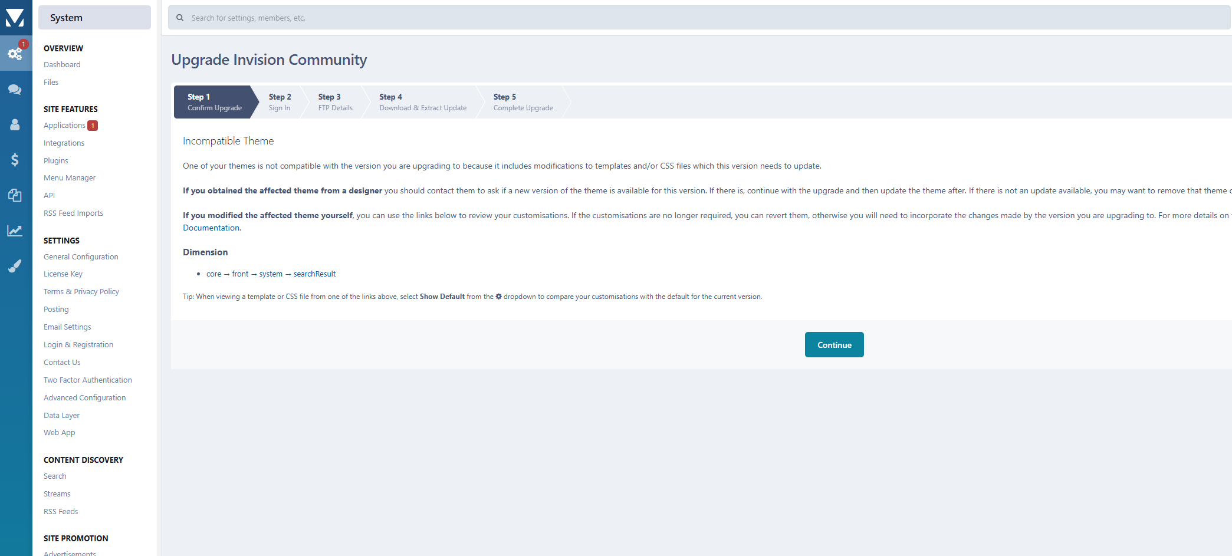Open the Customization paintbrush icon
The width and height of the screenshot is (1232, 556).
tap(15, 266)
